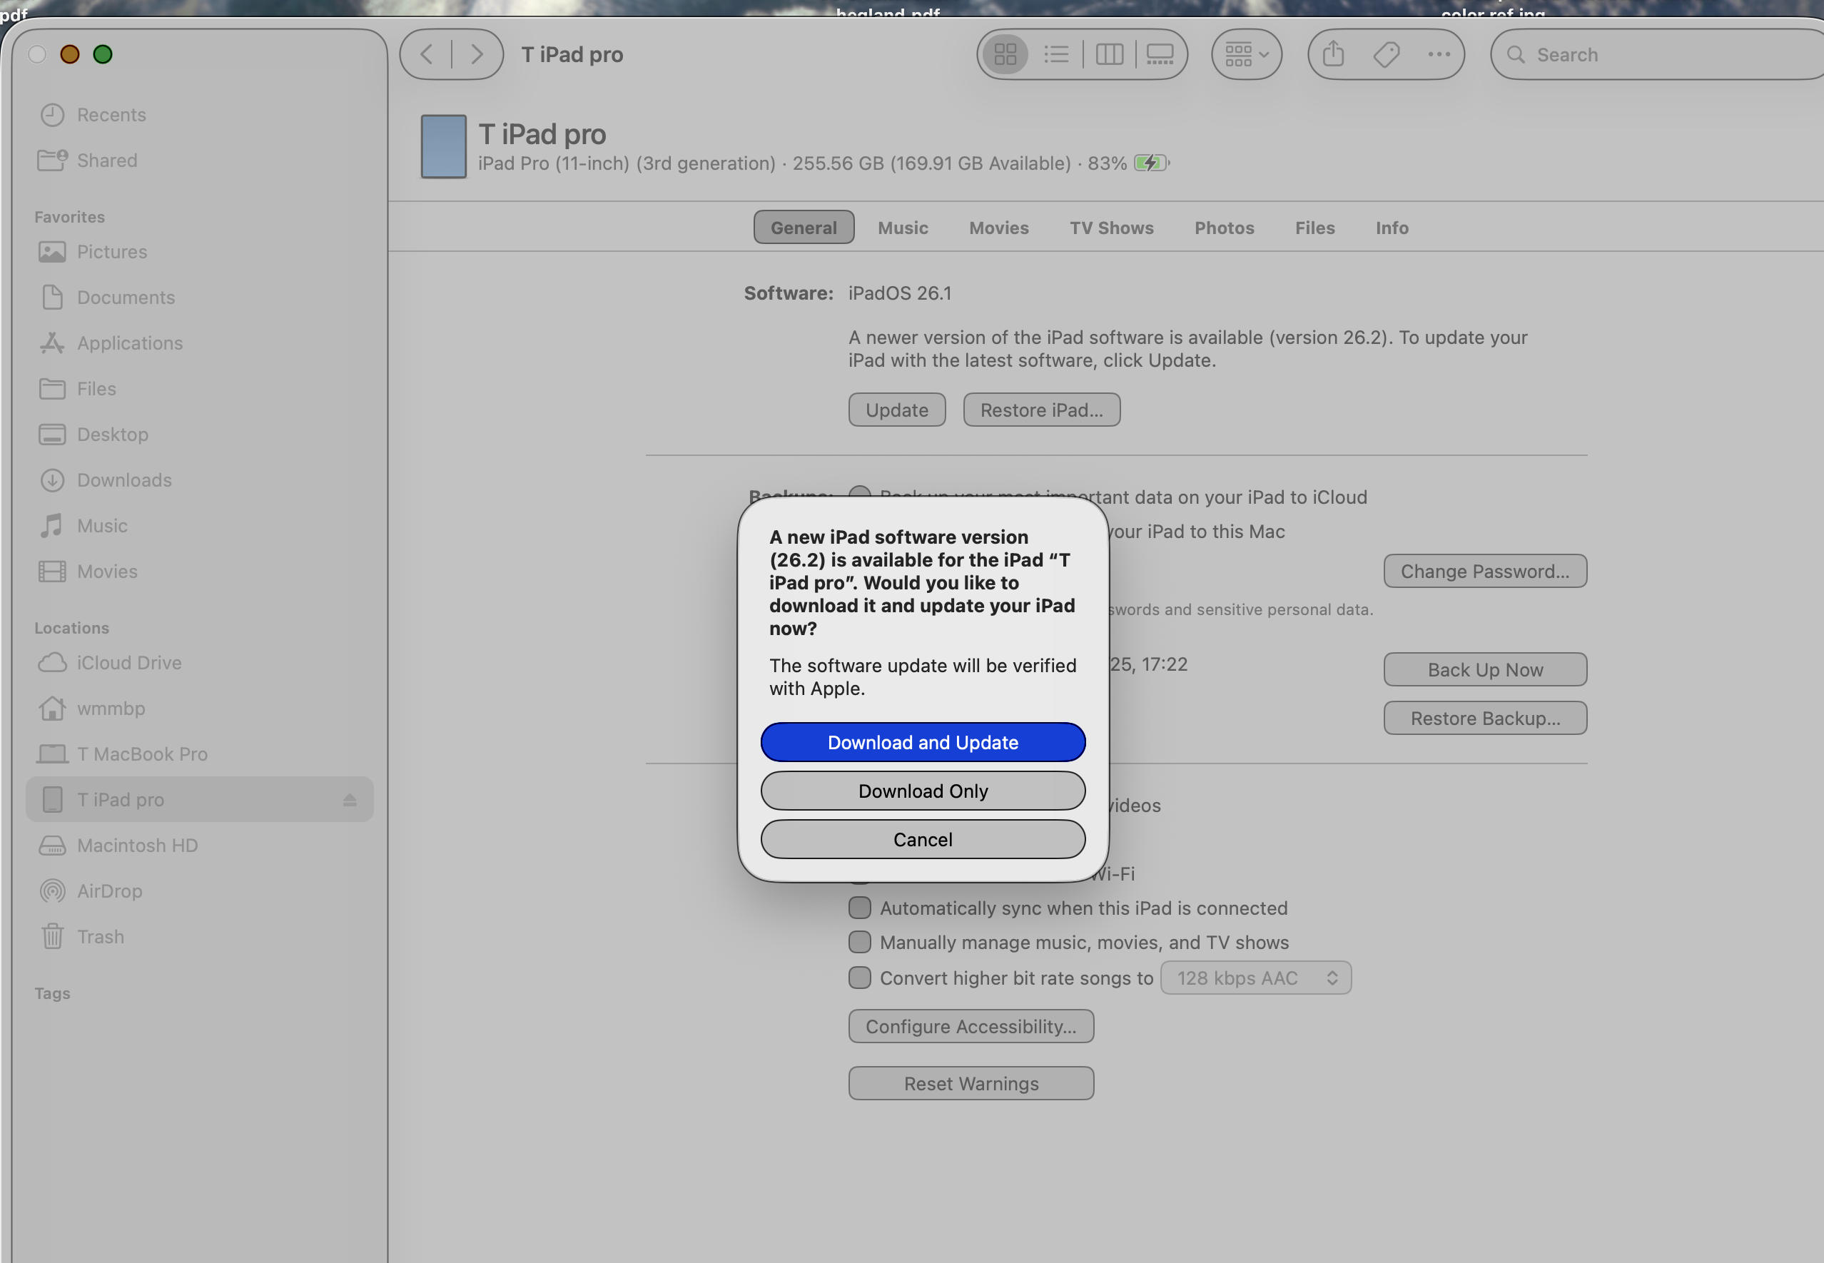Switch to column view
Image resolution: width=1824 pixels, height=1263 pixels.
tap(1109, 55)
